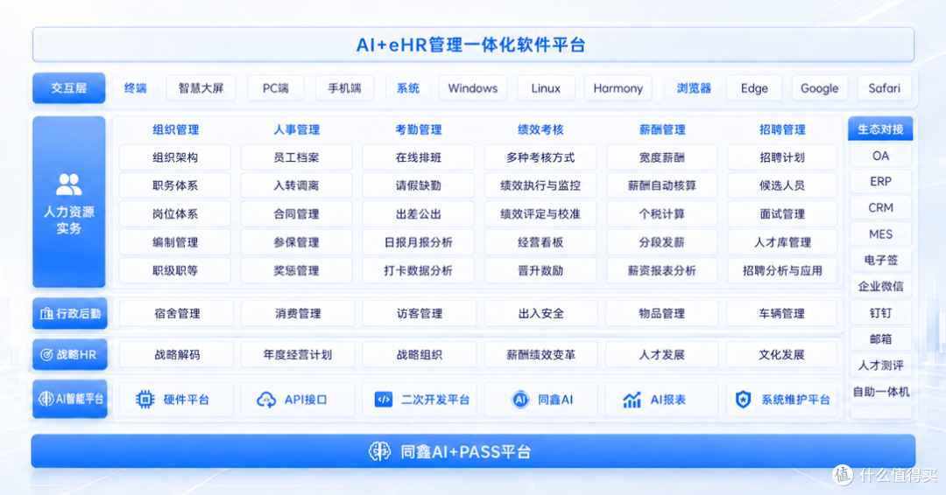Select the 文化发展 box
Viewport: 946px width, 495px height.
pyautogui.click(x=782, y=355)
